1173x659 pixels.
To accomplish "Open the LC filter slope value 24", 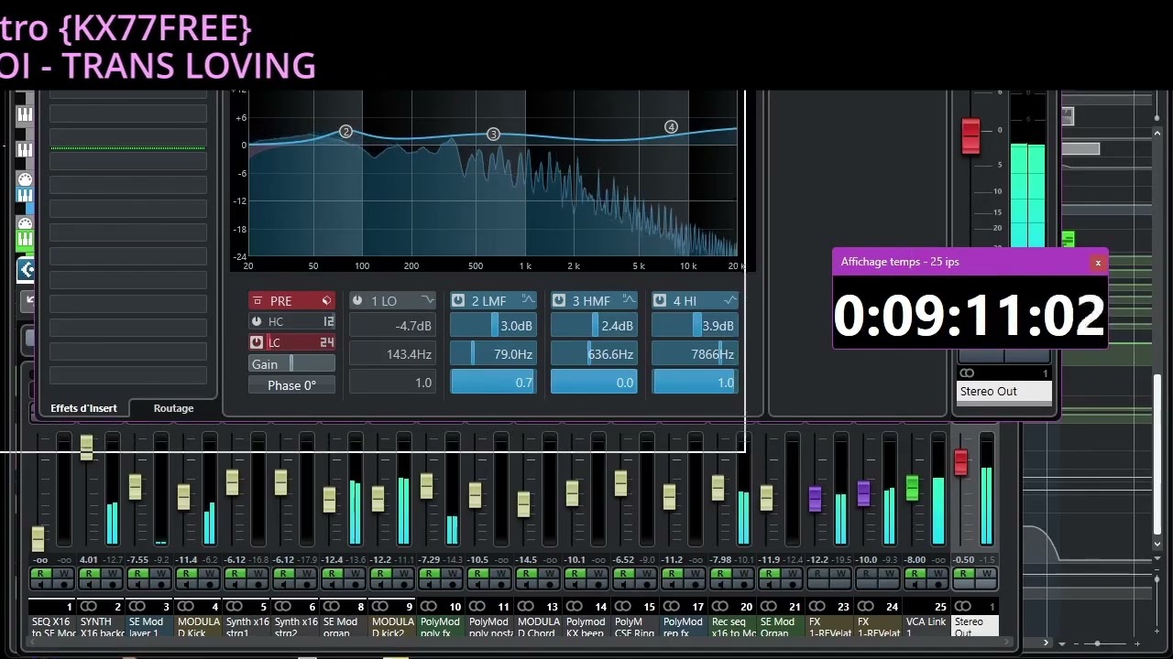I will coord(326,342).
